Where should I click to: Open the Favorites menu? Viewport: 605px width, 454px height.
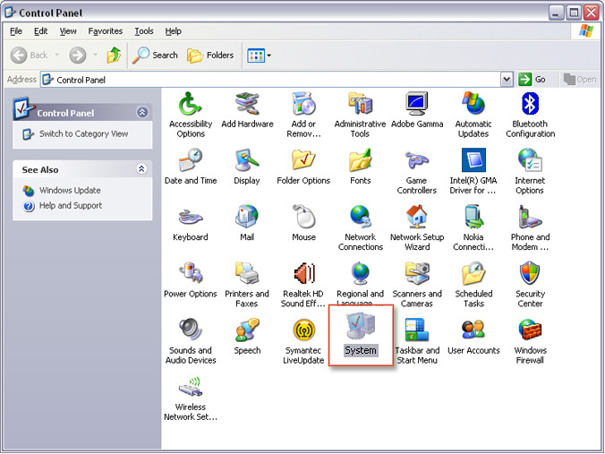[x=106, y=30]
